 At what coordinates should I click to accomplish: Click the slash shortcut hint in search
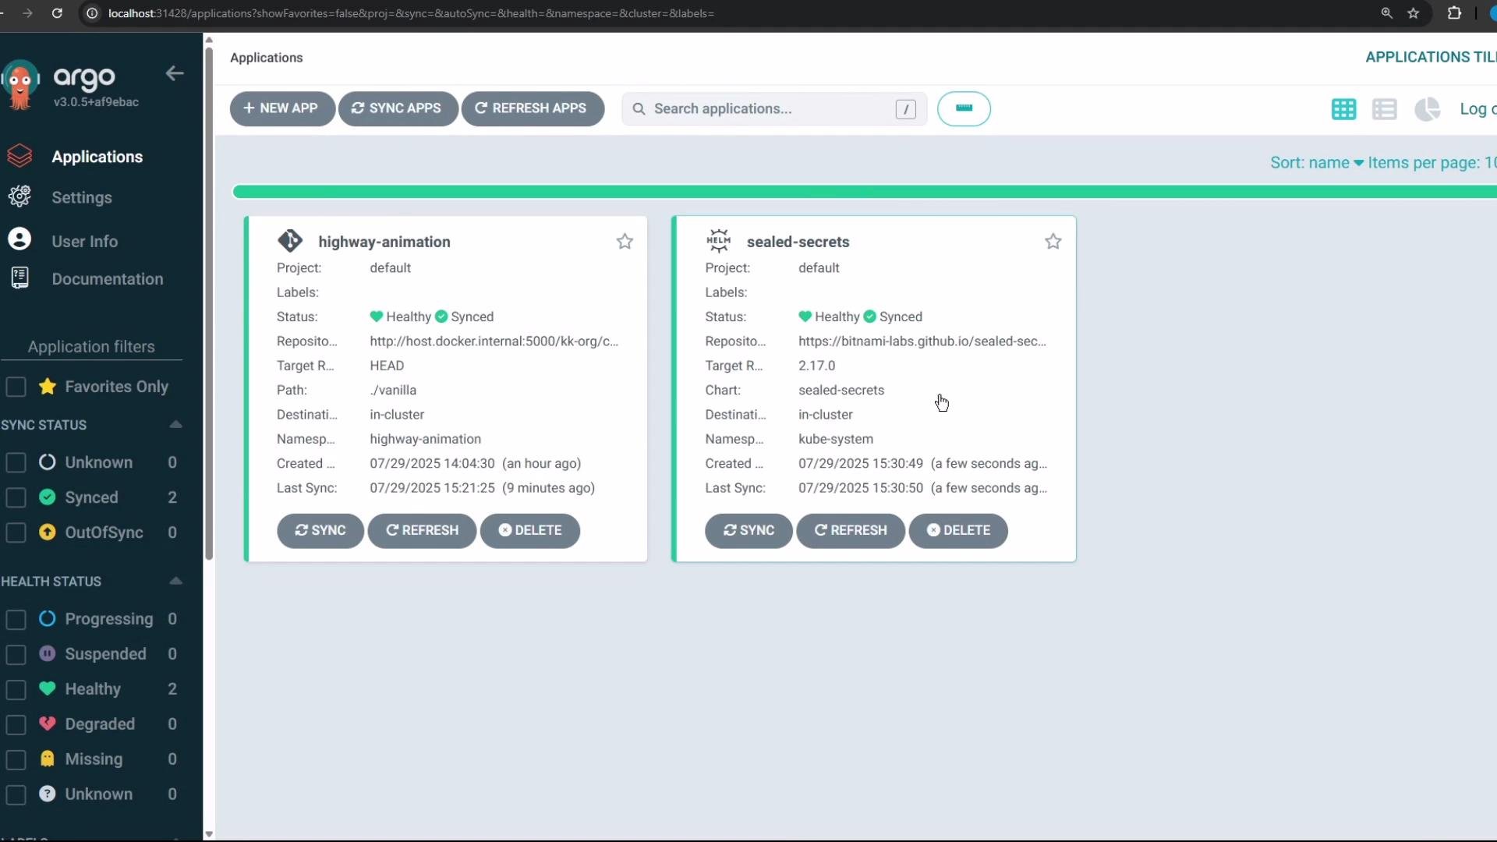[x=905, y=109]
